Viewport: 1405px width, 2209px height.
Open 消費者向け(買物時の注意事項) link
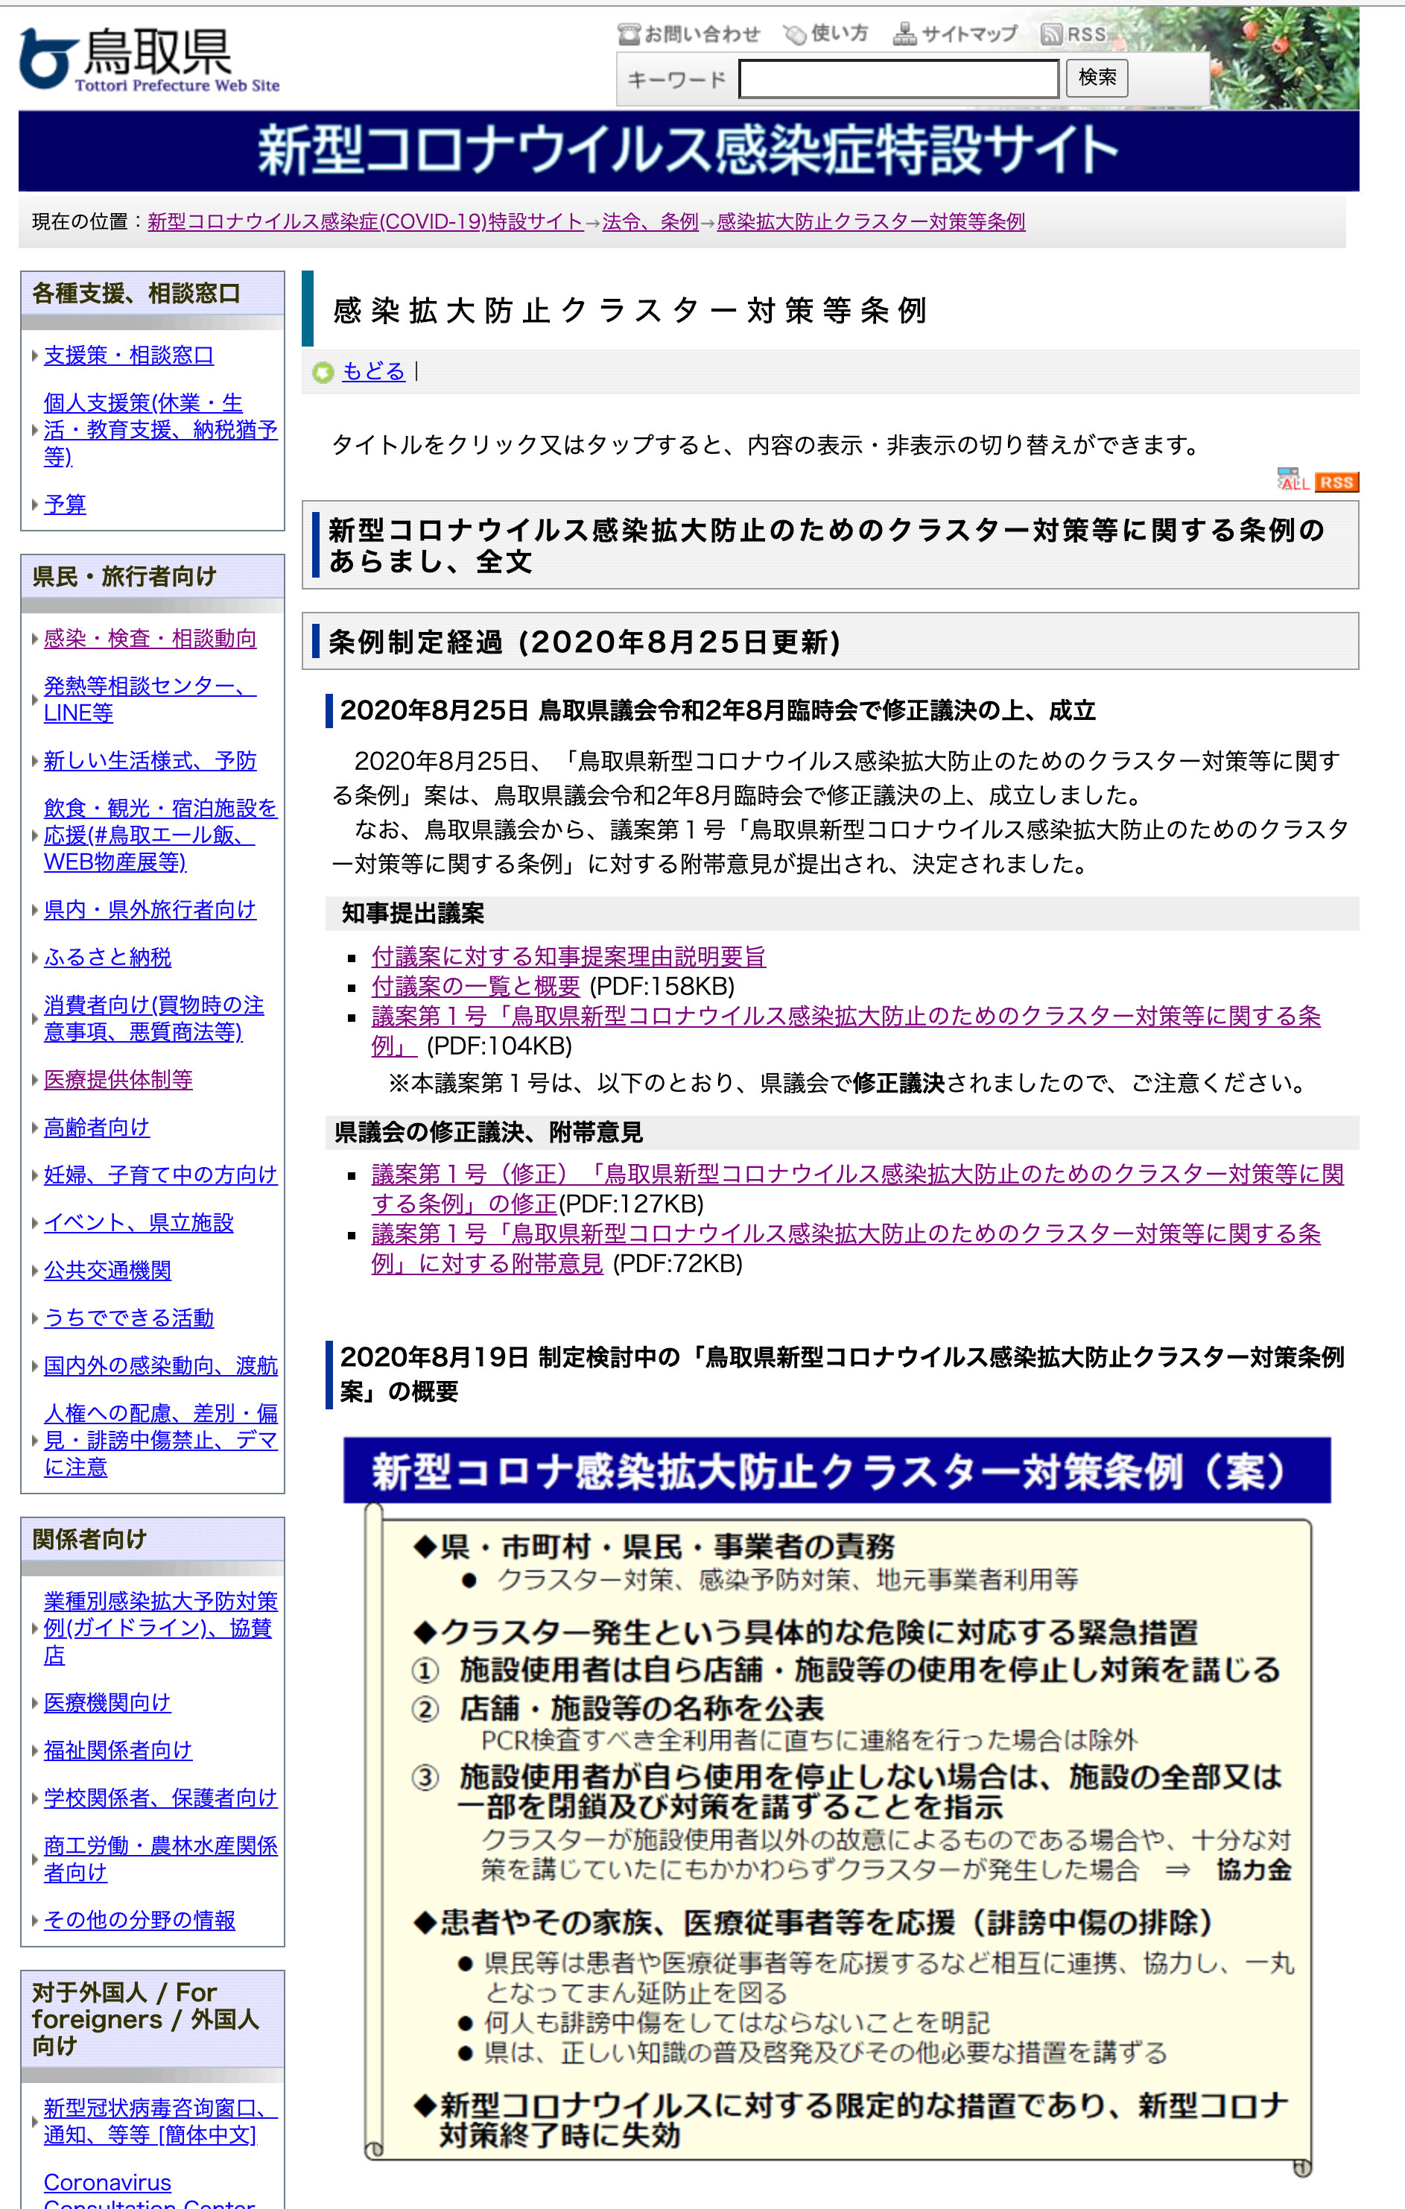click(154, 1018)
